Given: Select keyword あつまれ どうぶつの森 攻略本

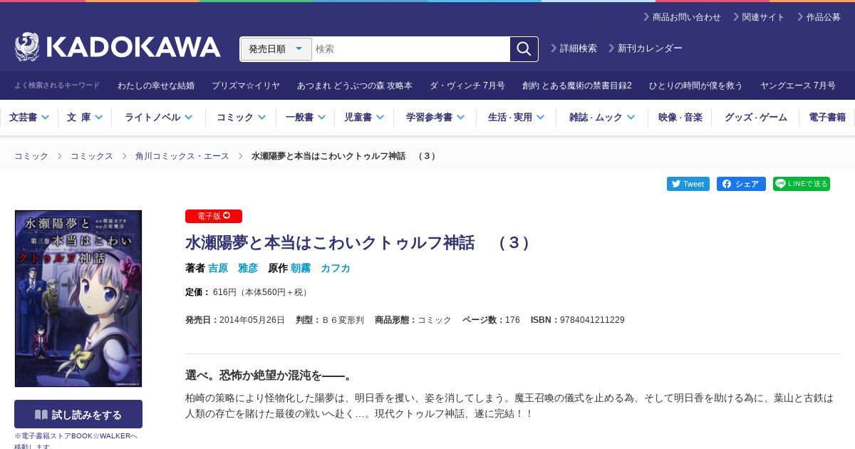Looking at the screenshot, I should [355, 86].
